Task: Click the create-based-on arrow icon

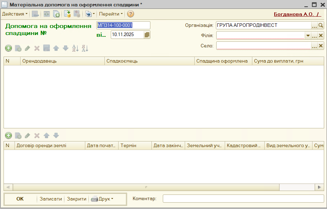Action: click(88, 14)
